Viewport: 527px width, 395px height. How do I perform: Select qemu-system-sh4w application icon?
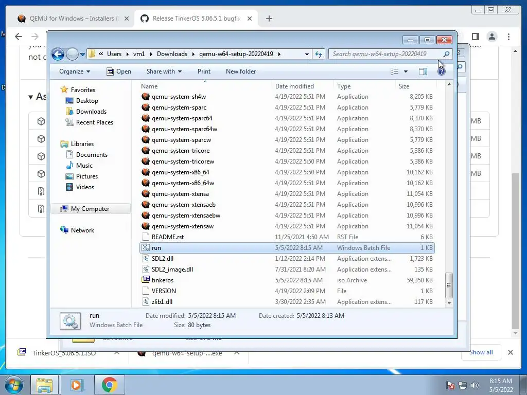coord(146,96)
